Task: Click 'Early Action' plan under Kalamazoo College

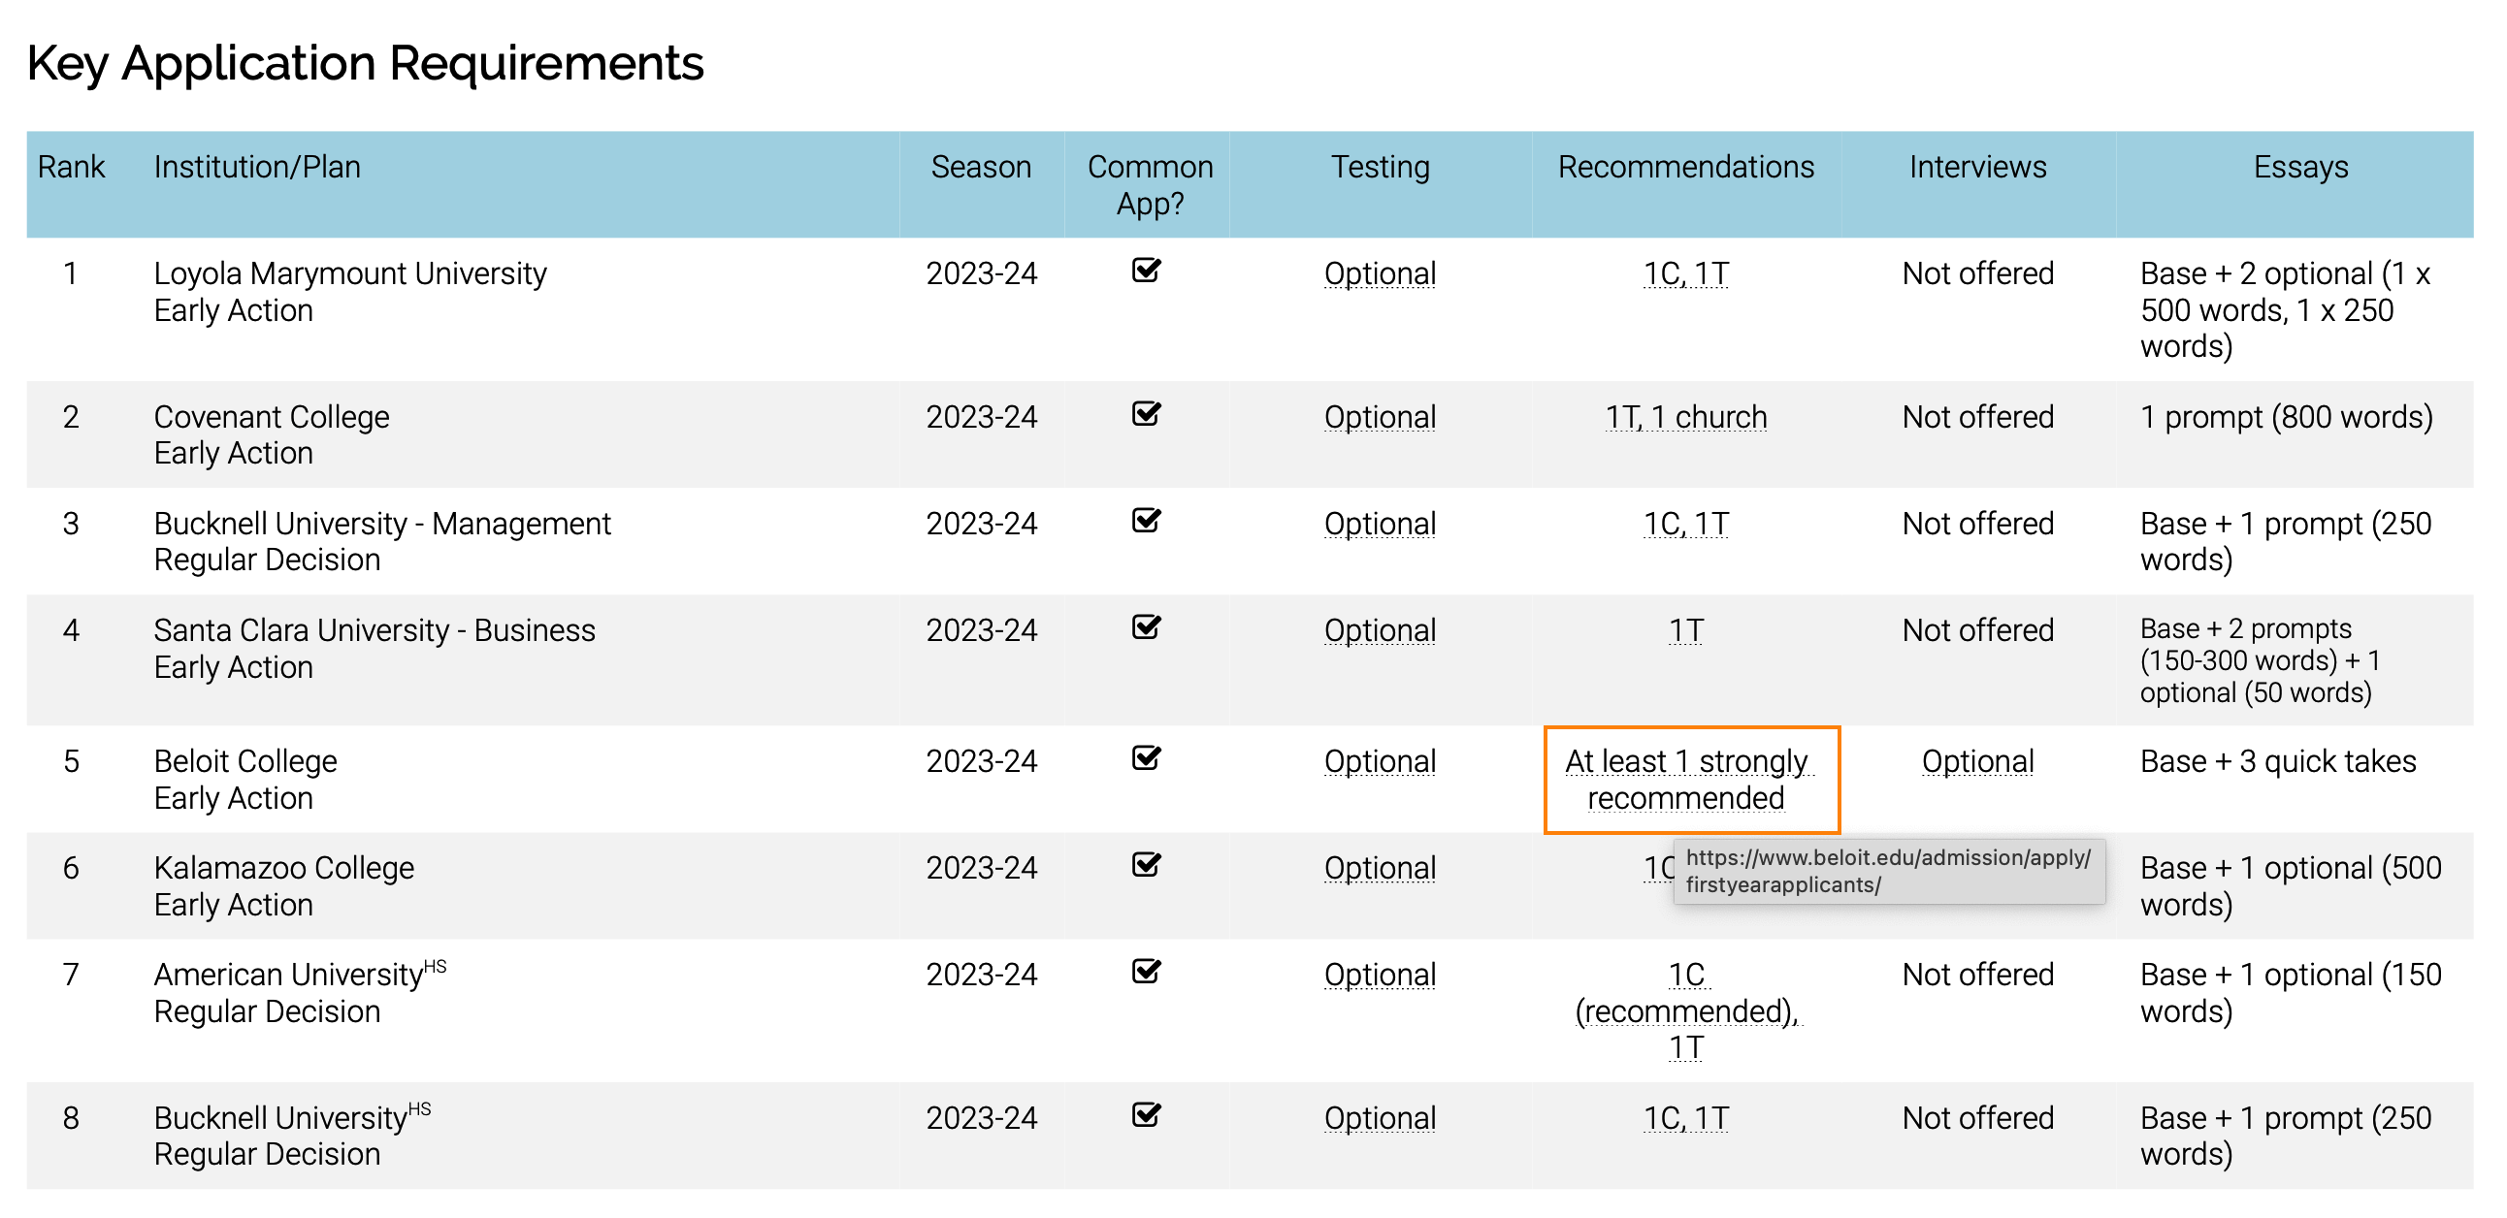Action: (x=234, y=905)
